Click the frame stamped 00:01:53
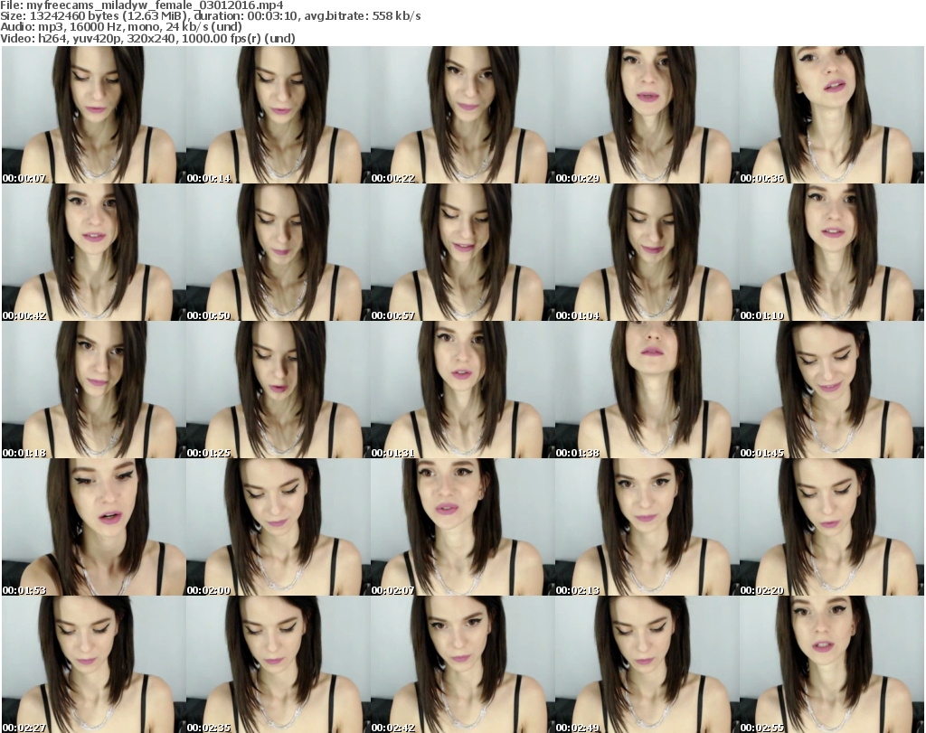 (93, 527)
